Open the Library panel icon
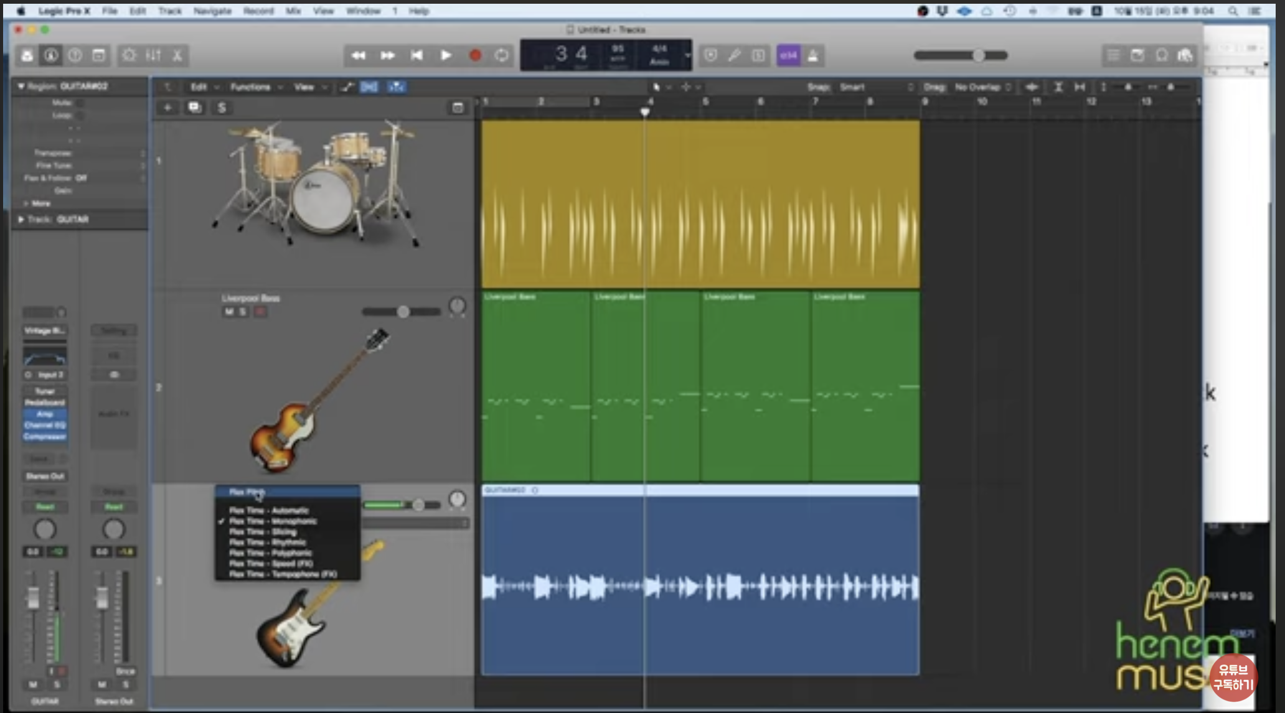1285x713 pixels. coord(27,55)
